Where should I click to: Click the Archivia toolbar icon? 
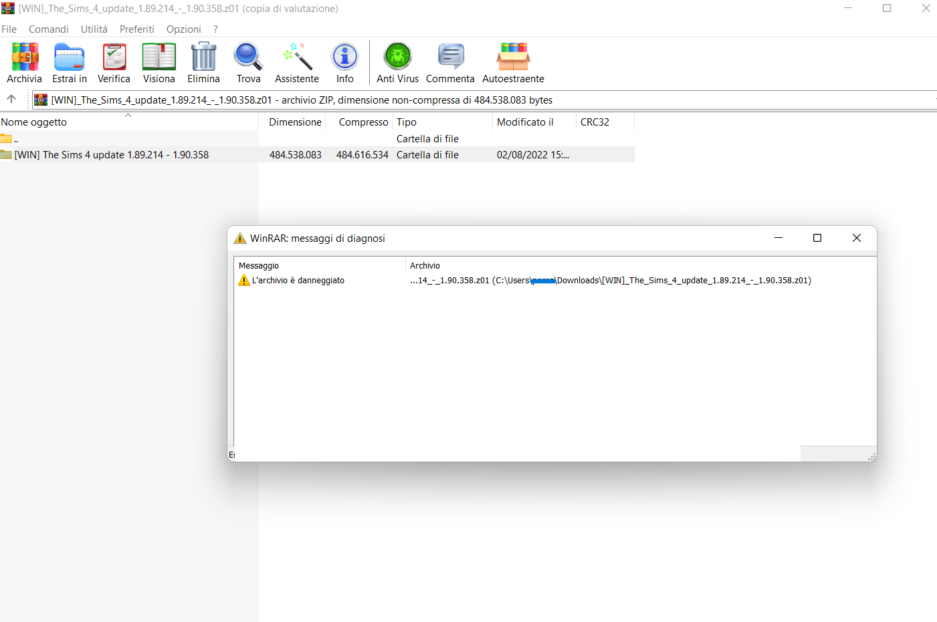point(25,57)
